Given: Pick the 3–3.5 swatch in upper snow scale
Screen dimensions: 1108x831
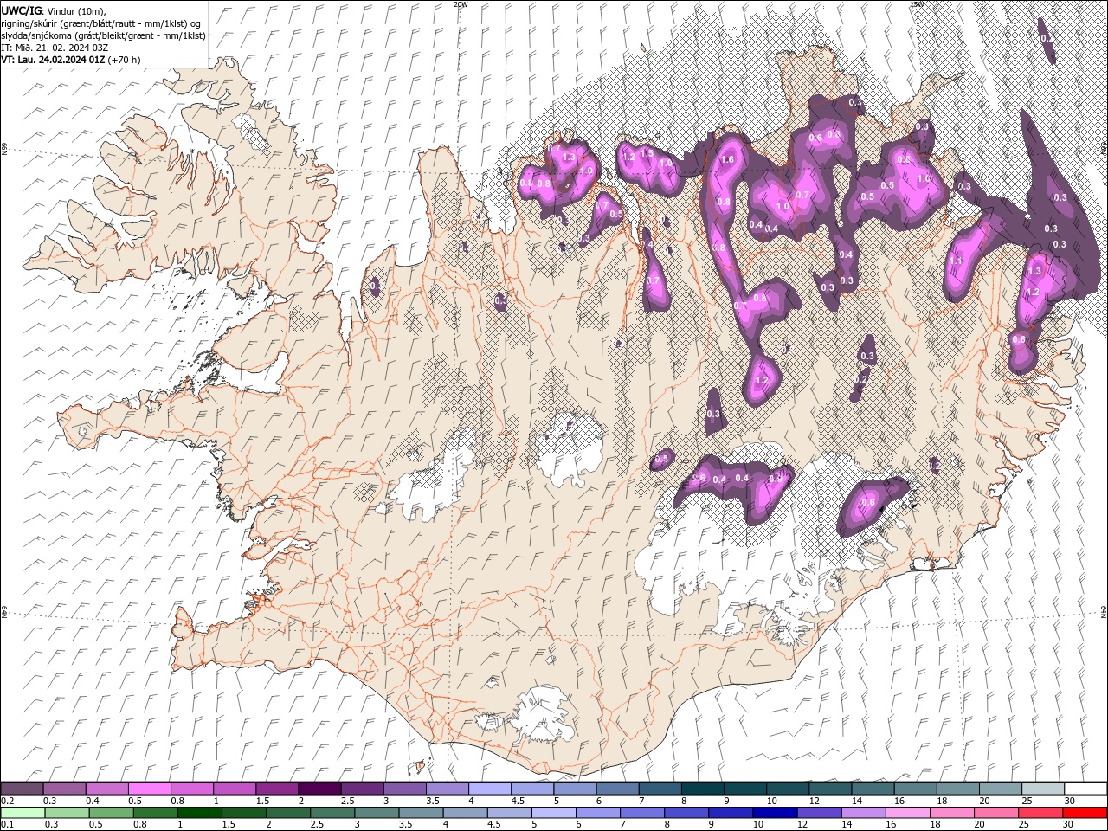Looking at the screenshot, I should pyautogui.click(x=404, y=789).
